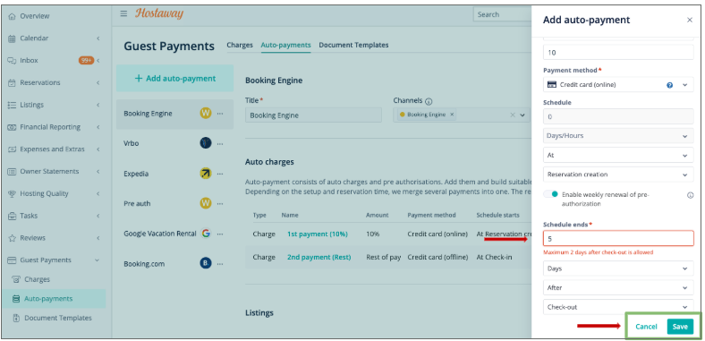
Task: Click the Tasks icon in sidebar
Action: (13, 216)
